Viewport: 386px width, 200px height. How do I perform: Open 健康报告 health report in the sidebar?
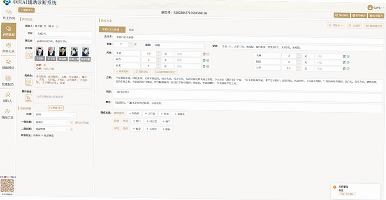tap(8, 80)
